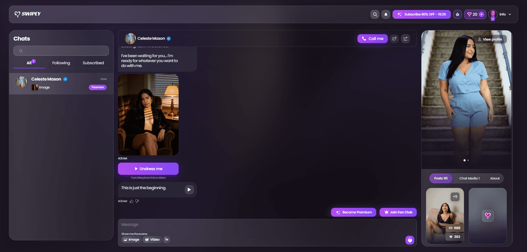Add hearts with the plus icon
527x252 pixels.
(482, 14)
